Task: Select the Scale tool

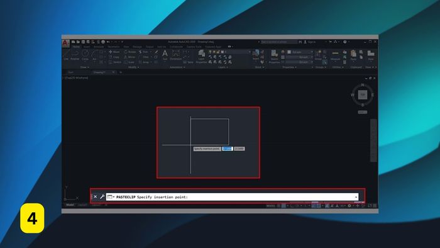Action: pos(129,62)
